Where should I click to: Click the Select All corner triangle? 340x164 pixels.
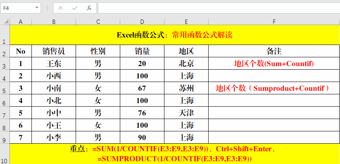tap(6, 21)
